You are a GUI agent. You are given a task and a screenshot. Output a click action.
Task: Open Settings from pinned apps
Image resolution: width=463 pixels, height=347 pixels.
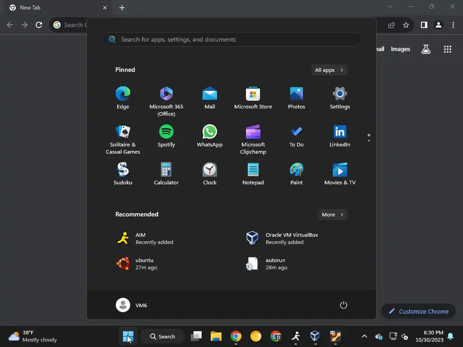coord(340,98)
